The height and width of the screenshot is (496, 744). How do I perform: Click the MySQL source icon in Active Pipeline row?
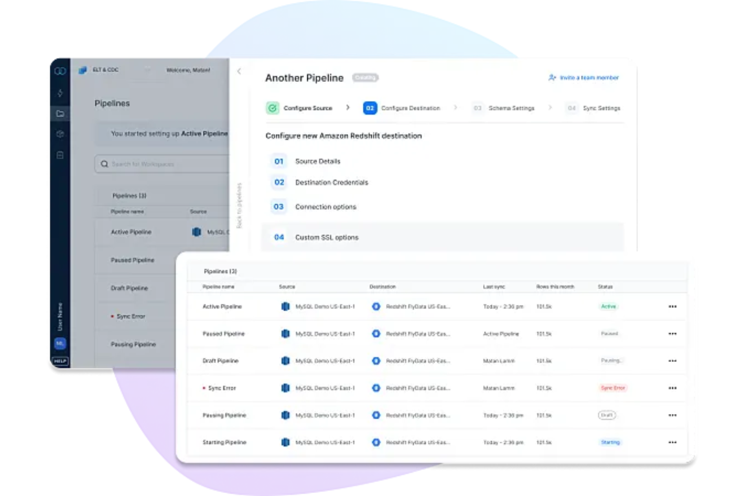(x=286, y=307)
